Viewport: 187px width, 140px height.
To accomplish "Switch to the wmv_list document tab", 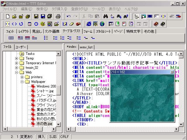I will [x=86, y=47].
